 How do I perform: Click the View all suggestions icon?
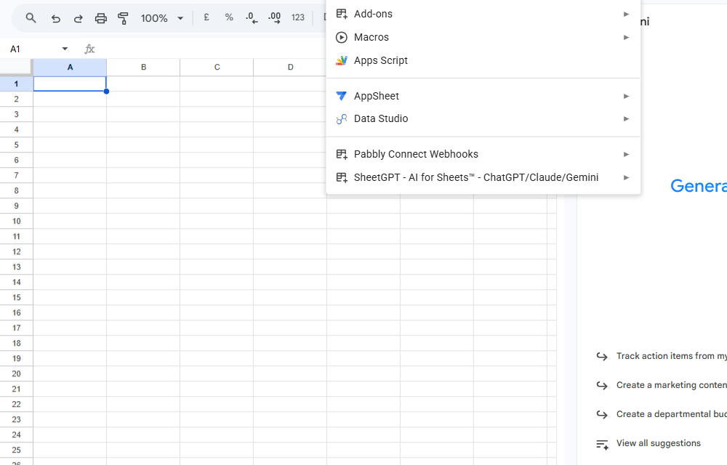pos(602,444)
